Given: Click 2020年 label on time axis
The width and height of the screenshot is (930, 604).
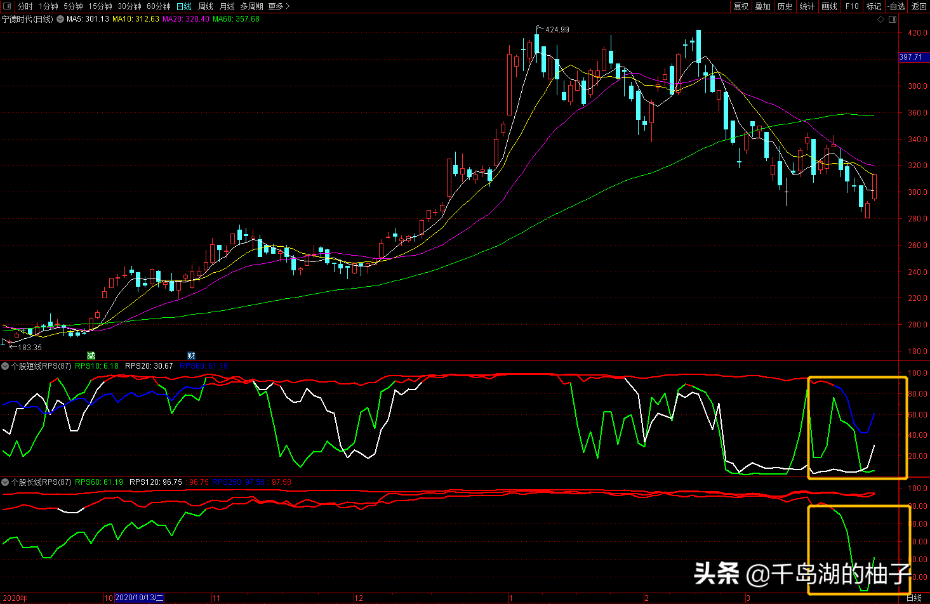Looking at the screenshot, I should point(15,598).
